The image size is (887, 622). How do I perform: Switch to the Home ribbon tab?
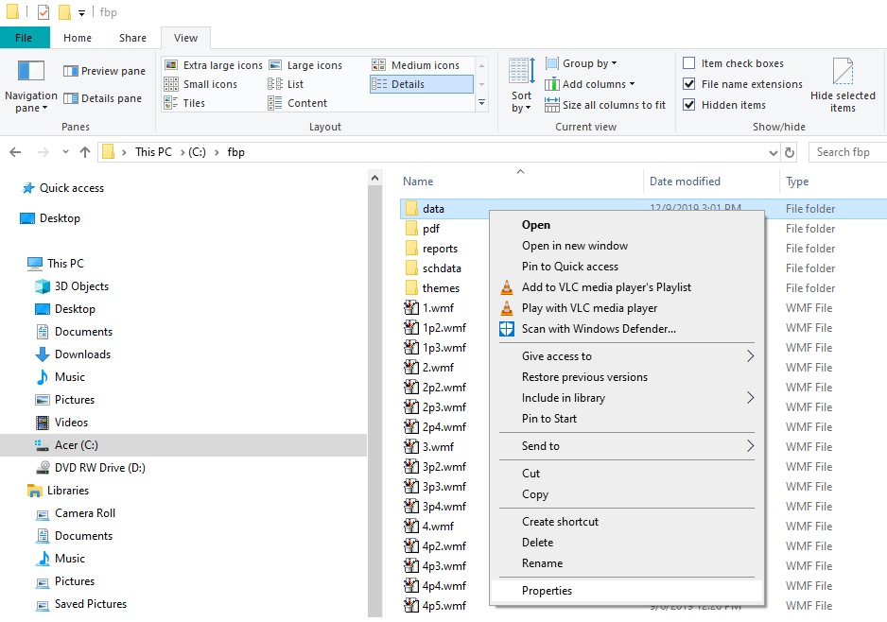point(78,38)
